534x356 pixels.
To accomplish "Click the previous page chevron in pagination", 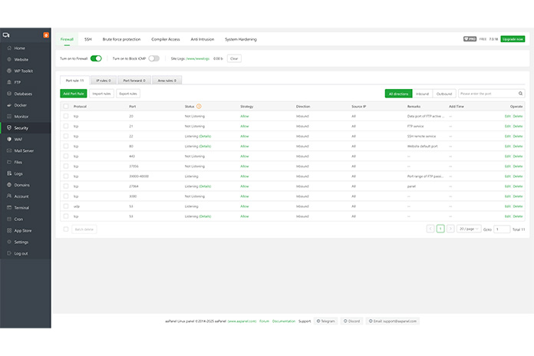I will (430, 229).
